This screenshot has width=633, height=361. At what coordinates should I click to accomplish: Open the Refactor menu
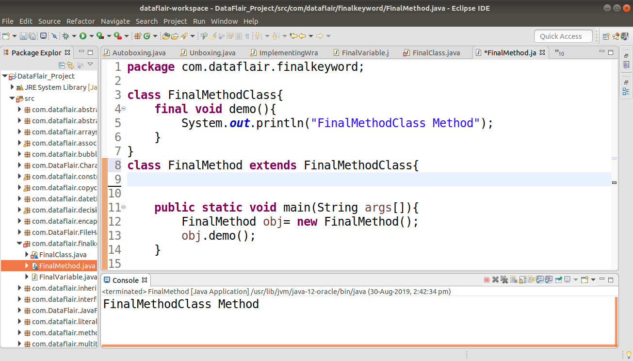click(81, 21)
